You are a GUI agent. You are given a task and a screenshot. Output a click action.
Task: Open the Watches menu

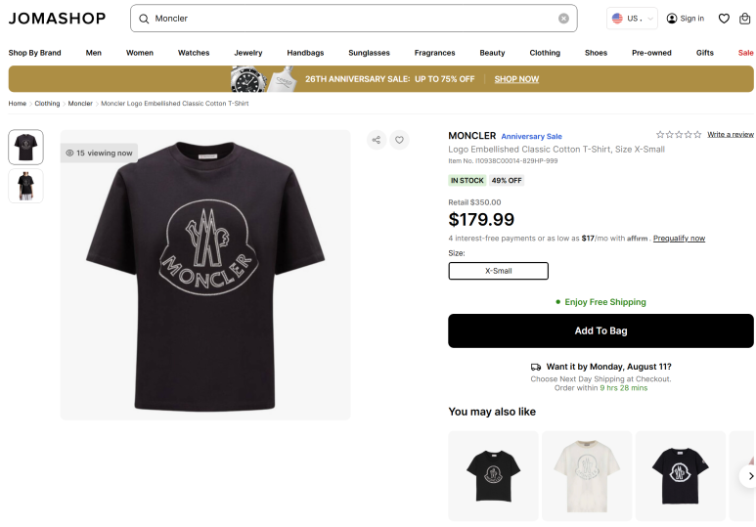coord(194,53)
